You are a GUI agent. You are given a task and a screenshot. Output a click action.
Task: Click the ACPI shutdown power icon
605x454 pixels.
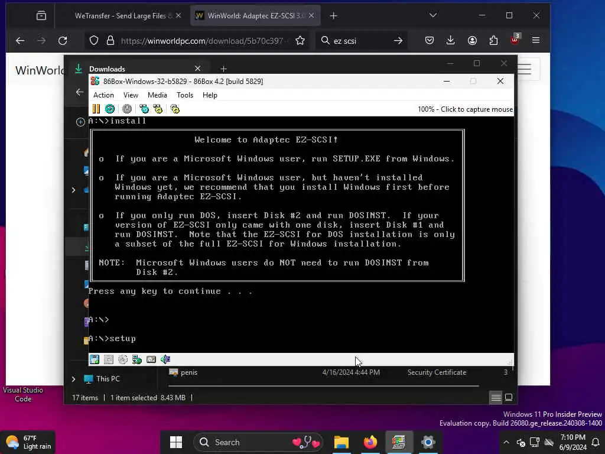[127, 109]
